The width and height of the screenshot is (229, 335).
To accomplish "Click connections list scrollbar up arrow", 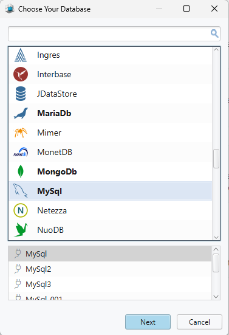I will [x=216, y=249].
